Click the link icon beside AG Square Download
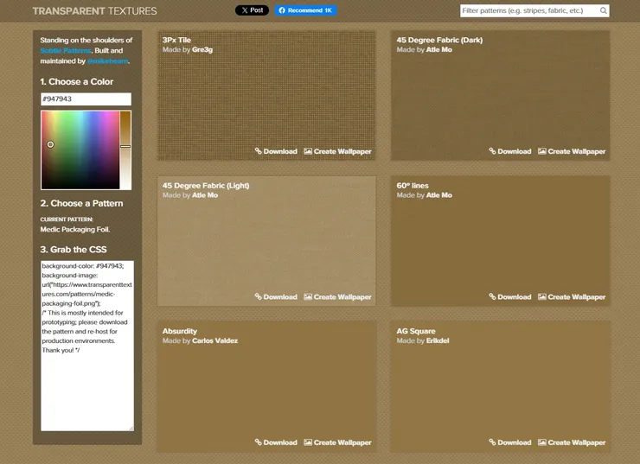 [x=492, y=442]
